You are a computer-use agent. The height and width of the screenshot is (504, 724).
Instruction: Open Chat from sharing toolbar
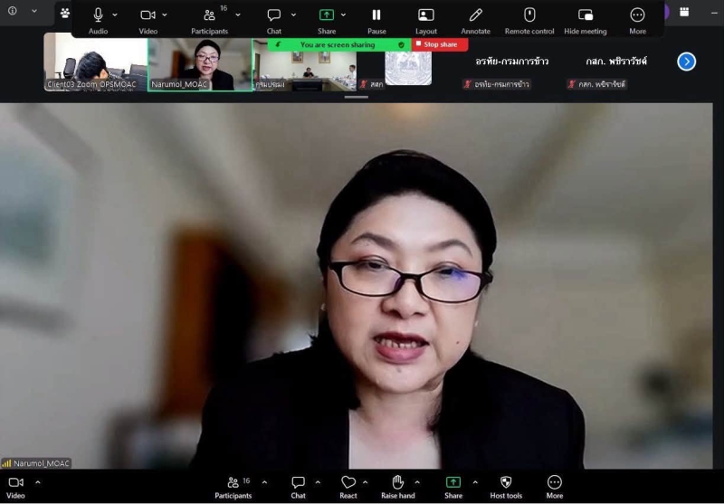pos(274,15)
